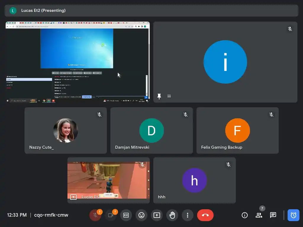Viewport: 303px width, 227px height.
Task: Click the Lucas Et2 shared presentation screen
Action: pyautogui.click(x=78, y=62)
